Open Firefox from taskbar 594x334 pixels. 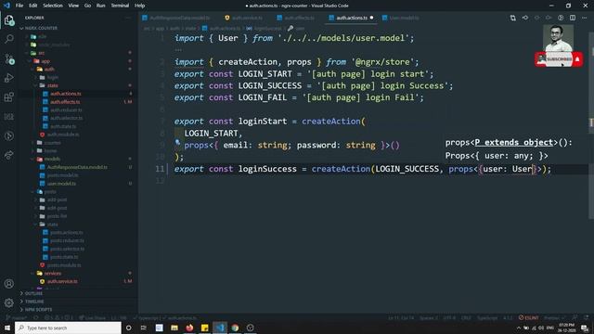click(189, 328)
